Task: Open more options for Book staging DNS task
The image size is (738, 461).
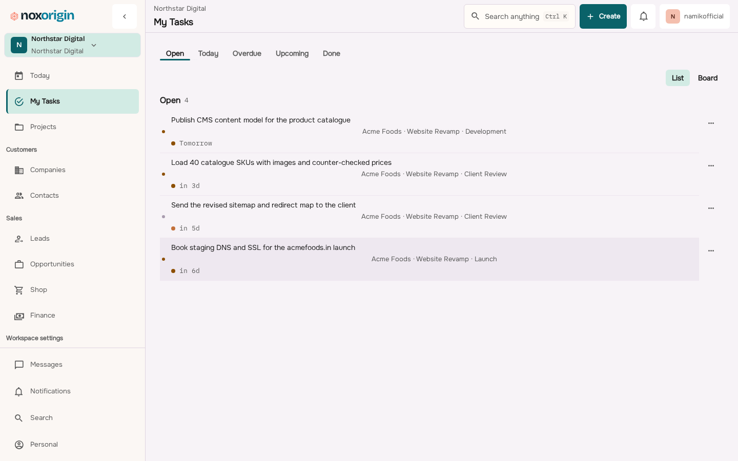Action: [x=711, y=251]
